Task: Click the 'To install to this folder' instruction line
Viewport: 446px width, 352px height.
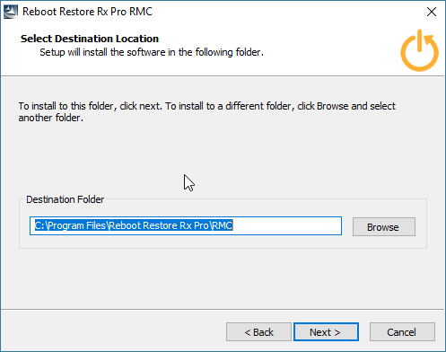Action: (x=207, y=106)
